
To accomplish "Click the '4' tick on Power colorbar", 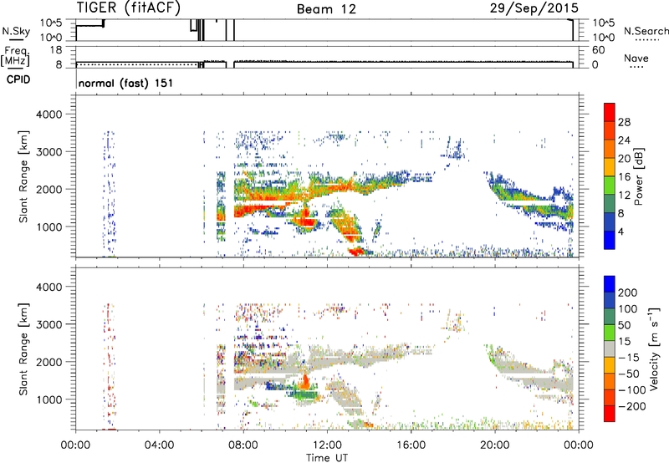I will click(620, 231).
